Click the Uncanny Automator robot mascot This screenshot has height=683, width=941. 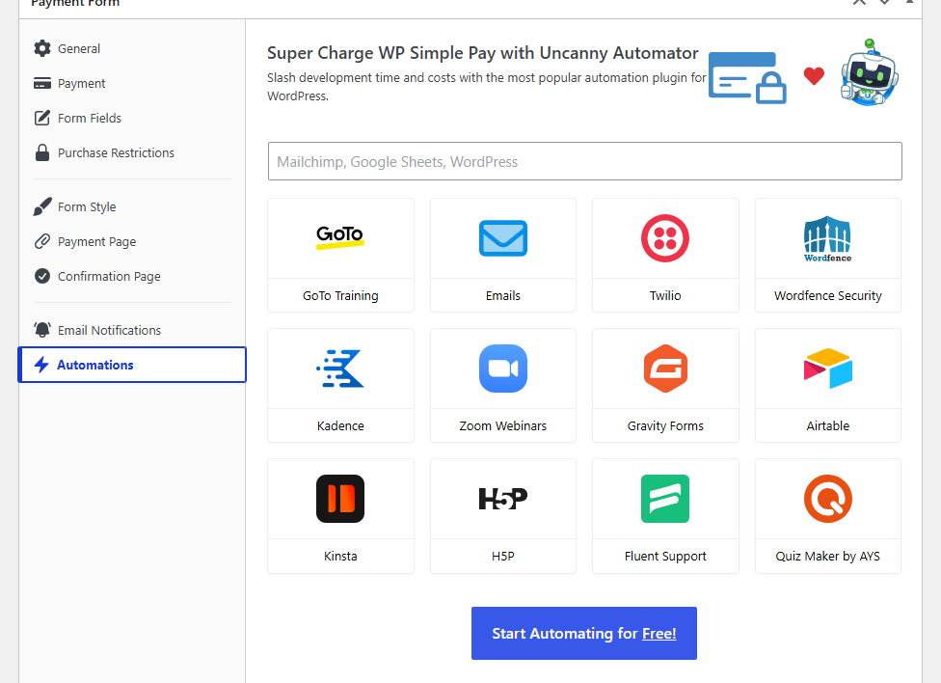(869, 73)
